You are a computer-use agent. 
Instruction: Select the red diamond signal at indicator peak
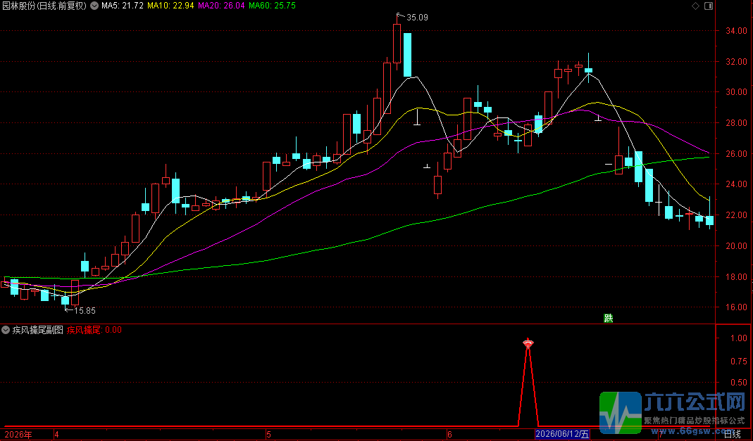click(528, 343)
